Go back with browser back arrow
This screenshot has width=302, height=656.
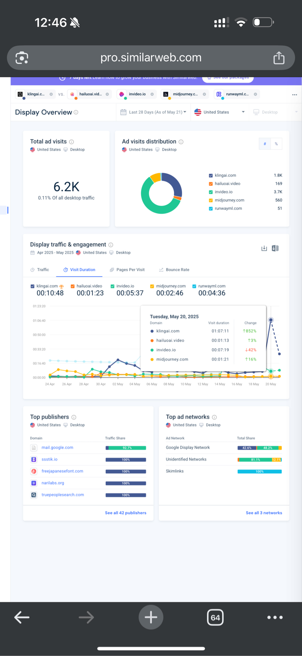click(x=22, y=617)
